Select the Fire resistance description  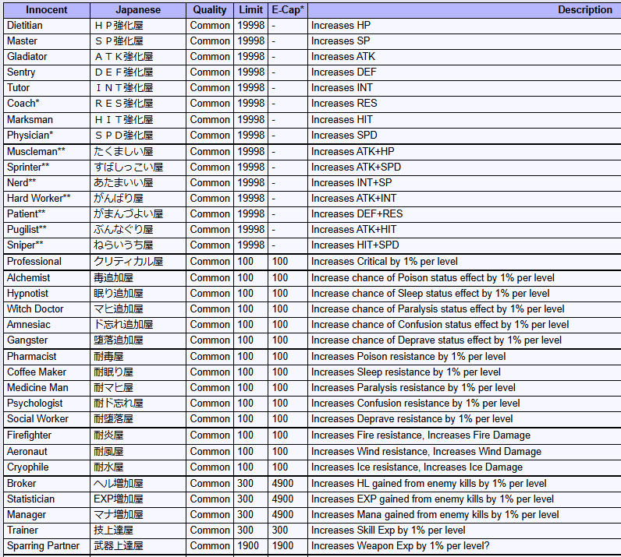click(x=421, y=435)
